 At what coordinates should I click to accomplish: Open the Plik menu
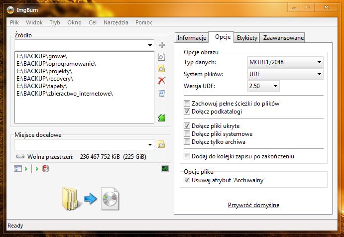point(14,22)
